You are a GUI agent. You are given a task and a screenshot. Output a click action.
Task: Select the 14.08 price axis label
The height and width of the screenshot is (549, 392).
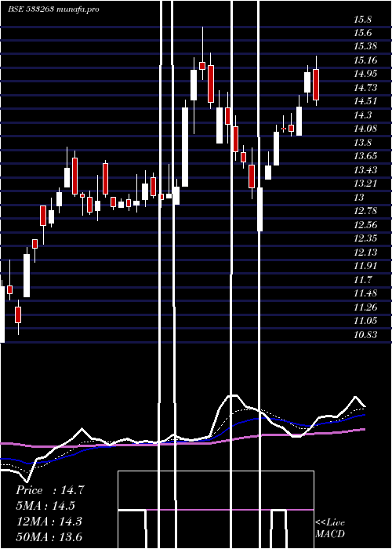click(365, 129)
